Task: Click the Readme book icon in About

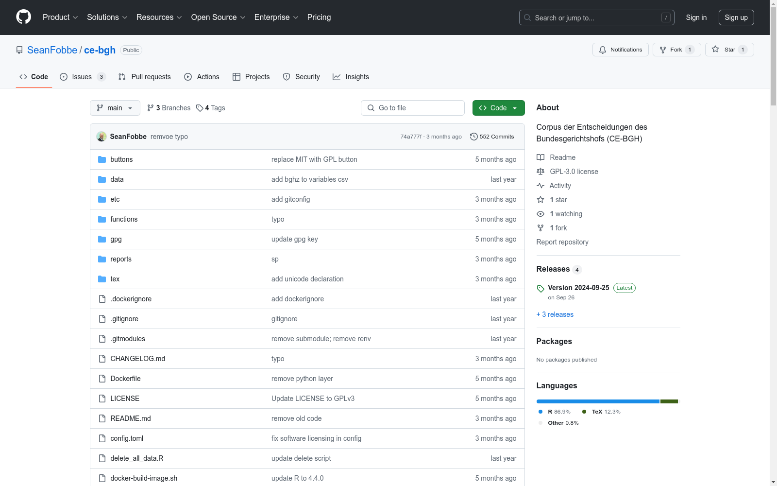Action: (x=541, y=157)
